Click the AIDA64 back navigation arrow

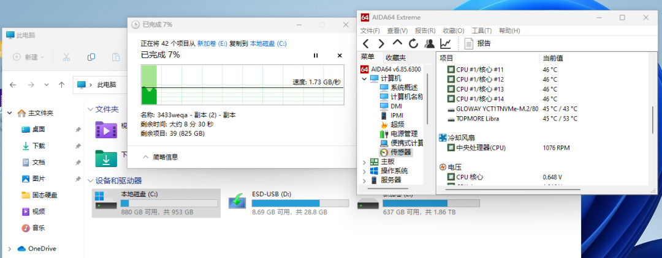(366, 43)
